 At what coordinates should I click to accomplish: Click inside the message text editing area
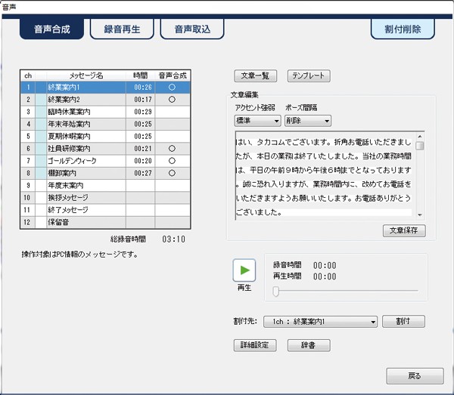tap(325, 174)
